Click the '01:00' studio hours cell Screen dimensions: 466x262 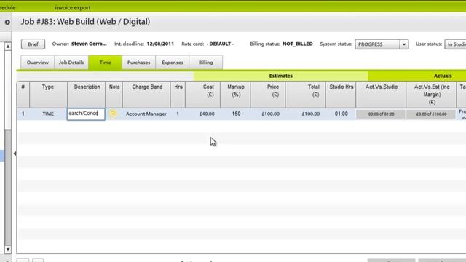[341, 114]
